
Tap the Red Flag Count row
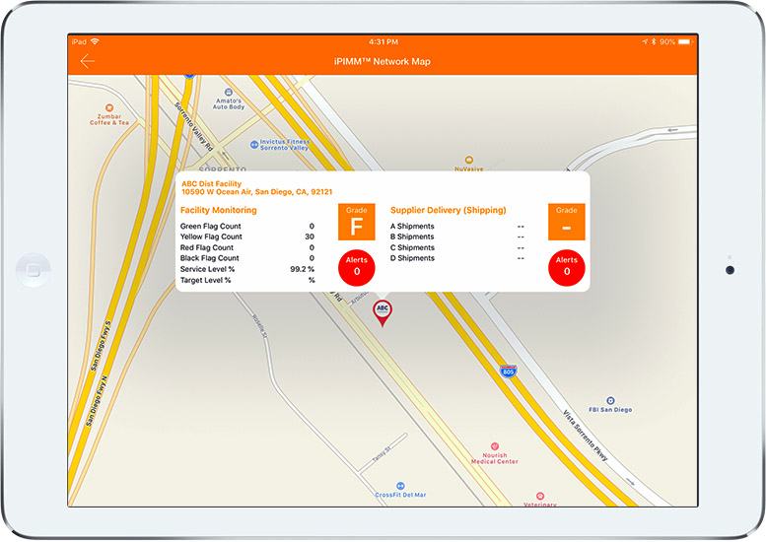click(247, 247)
